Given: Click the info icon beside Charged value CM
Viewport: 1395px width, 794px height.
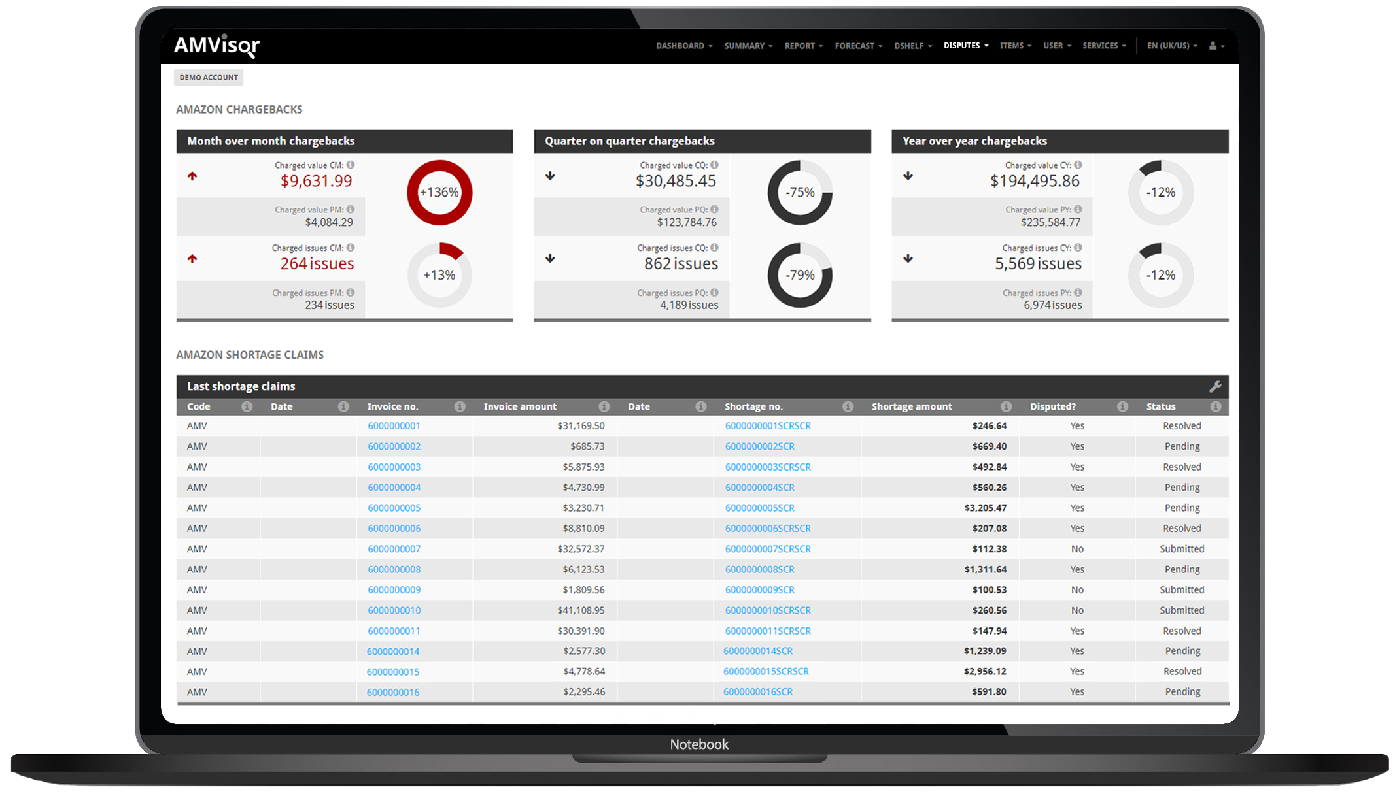Looking at the screenshot, I should 351,165.
